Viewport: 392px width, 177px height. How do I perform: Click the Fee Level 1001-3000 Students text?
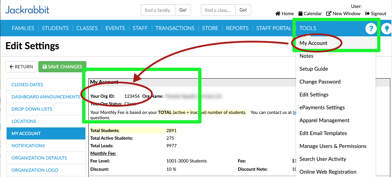coord(187,161)
